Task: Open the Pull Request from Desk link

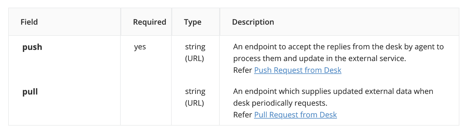Action: point(295,115)
